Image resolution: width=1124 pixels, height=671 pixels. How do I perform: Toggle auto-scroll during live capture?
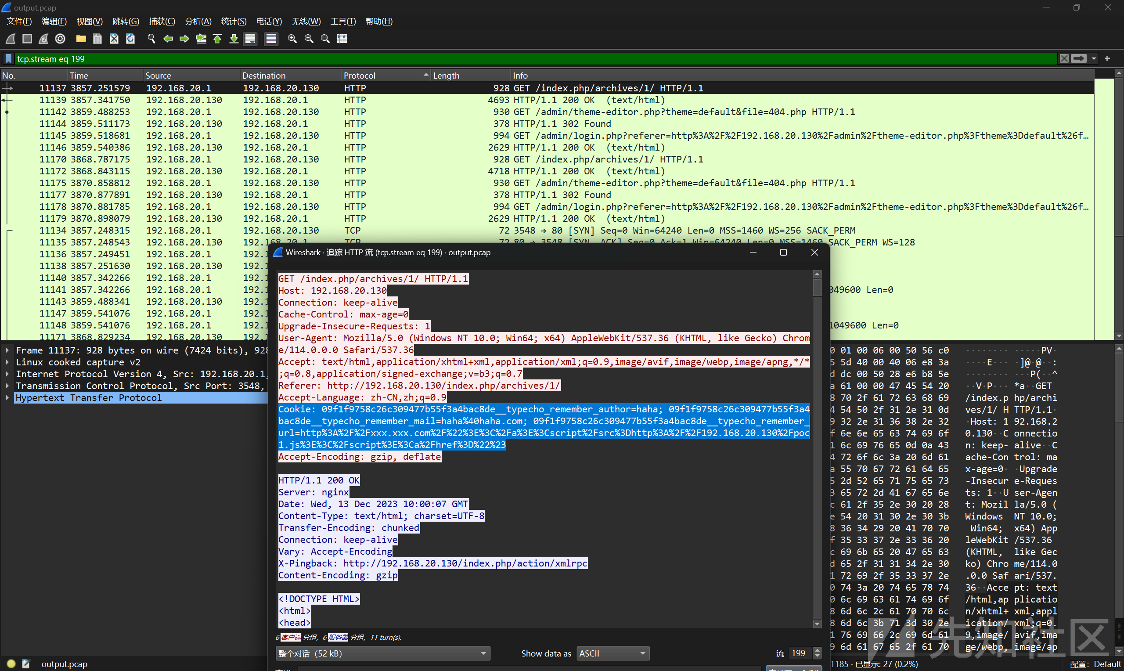pos(250,39)
